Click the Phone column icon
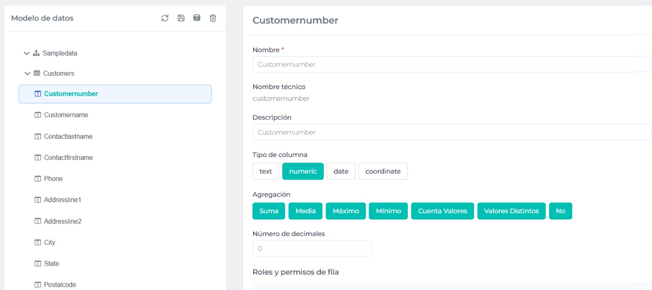The image size is (652, 290). pos(38,179)
